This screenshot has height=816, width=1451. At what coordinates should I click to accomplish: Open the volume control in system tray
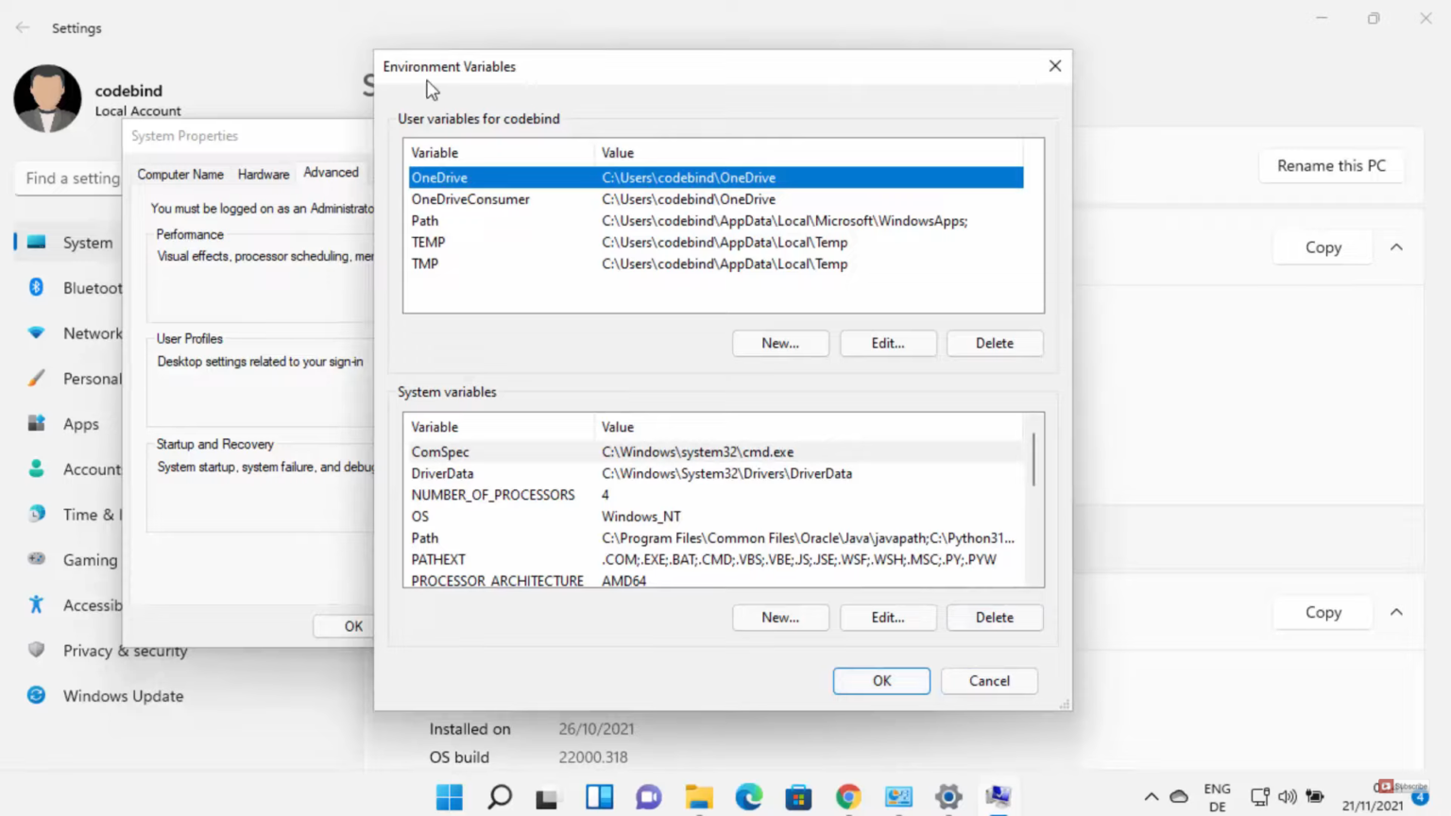[x=1287, y=796]
